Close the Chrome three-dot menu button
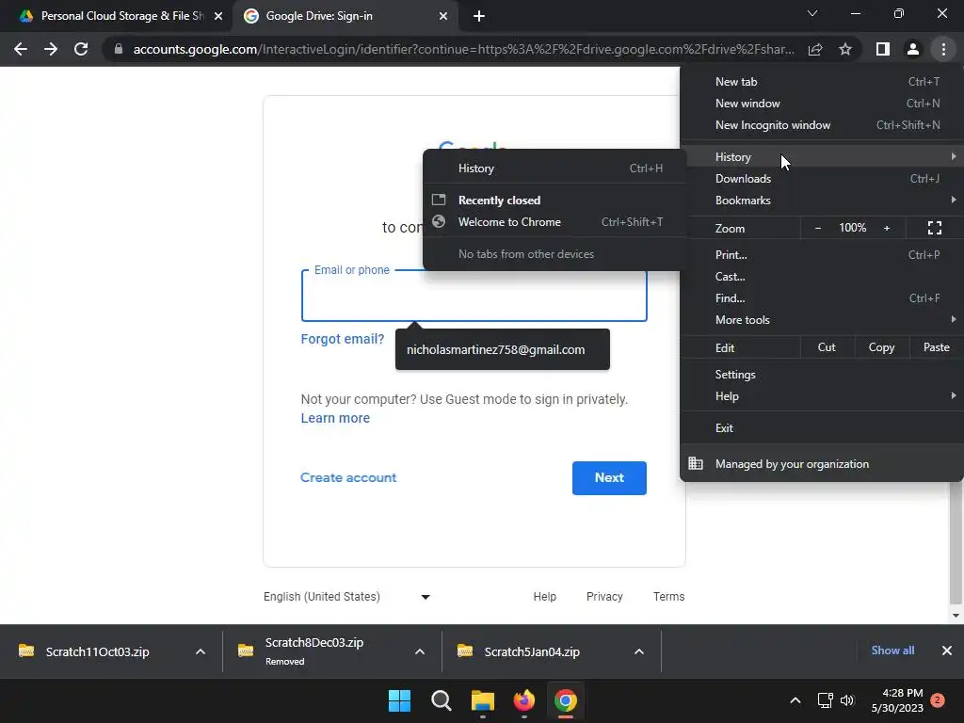The image size is (964, 723). click(x=943, y=49)
